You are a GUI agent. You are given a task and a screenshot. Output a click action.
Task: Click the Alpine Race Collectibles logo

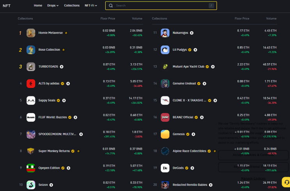coord(165,151)
